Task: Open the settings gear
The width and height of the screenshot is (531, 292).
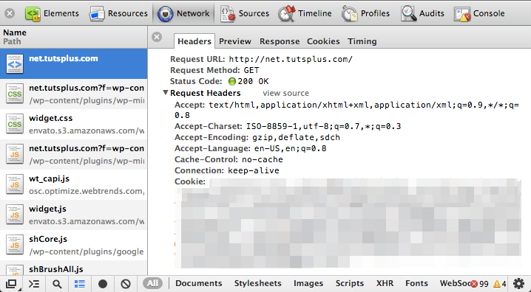Action: [x=519, y=284]
